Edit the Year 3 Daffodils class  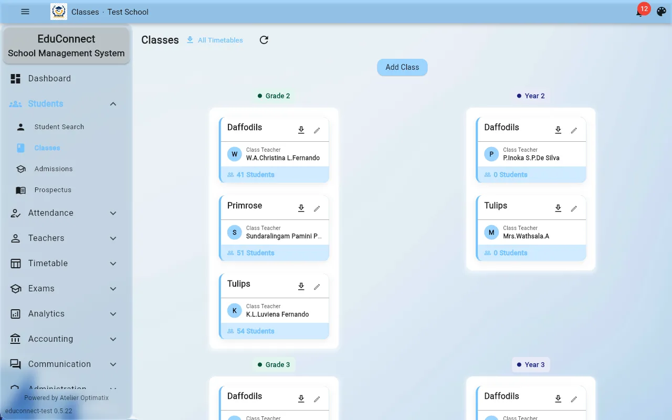pos(574,399)
